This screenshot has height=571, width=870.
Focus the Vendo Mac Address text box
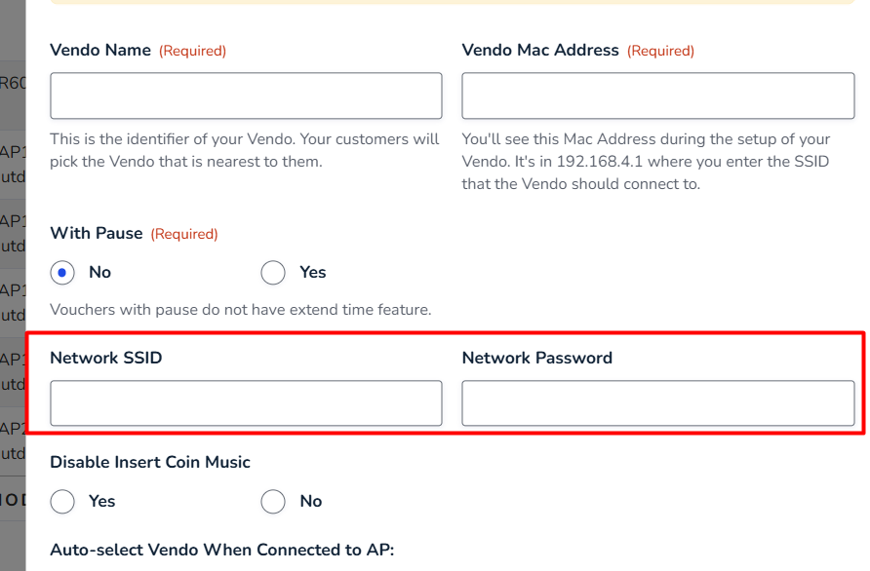(657, 95)
